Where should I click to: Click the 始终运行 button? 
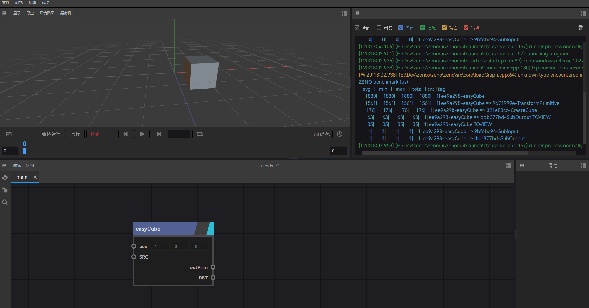click(51, 134)
